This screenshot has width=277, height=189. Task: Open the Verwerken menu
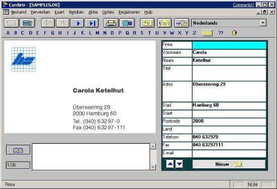[x=40, y=12]
